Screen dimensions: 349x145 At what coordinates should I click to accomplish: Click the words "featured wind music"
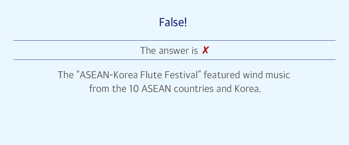[247, 75]
